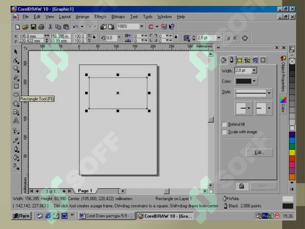Select the Zoom tool magnifier
Viewport: 305px width, 229px height.
pos(16,69)
